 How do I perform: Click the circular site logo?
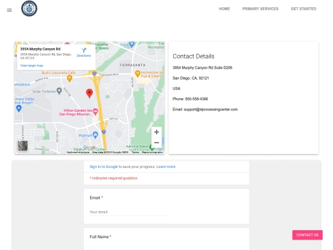click(x=30, y=9)
